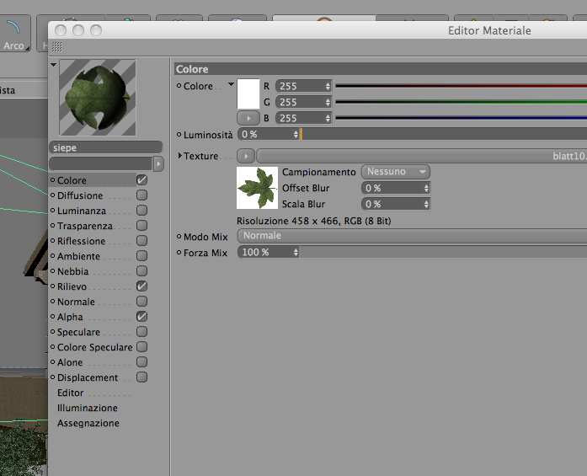
Task: Edit the siepe material name field
Action: tap(105, 147)
